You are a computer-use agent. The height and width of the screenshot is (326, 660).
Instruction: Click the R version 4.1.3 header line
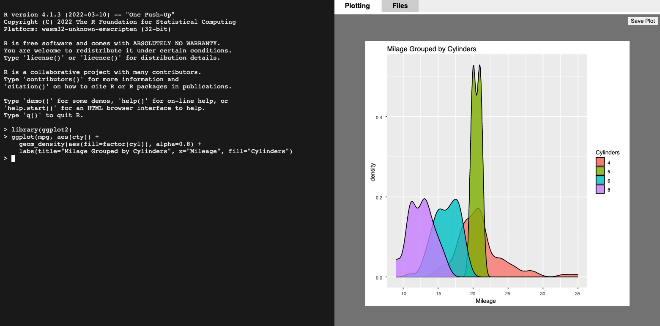click(89, 14)
